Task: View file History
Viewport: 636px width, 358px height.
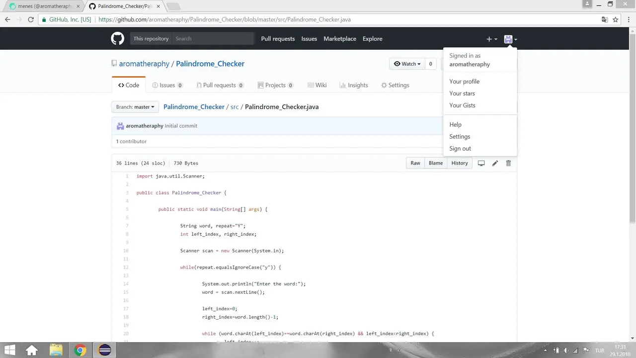Action: (x=460, y=163)
